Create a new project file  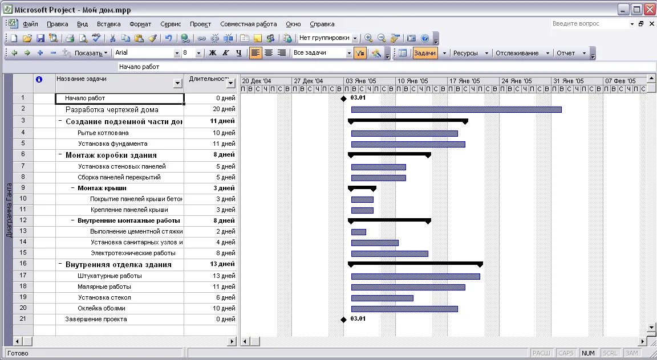pos(14,38)
